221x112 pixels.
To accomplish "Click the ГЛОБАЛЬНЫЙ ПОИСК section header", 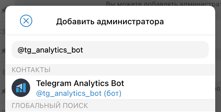I will click(x=50, y=106).
